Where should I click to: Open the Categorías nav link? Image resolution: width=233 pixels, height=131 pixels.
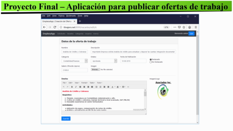pos(79,34)
